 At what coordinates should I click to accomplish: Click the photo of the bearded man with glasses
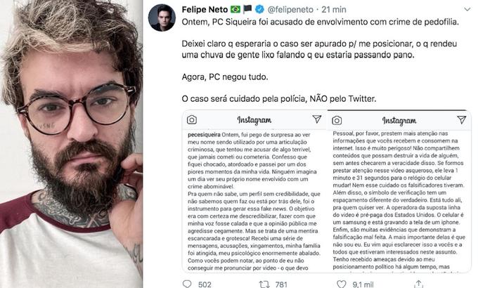[72, 144]
